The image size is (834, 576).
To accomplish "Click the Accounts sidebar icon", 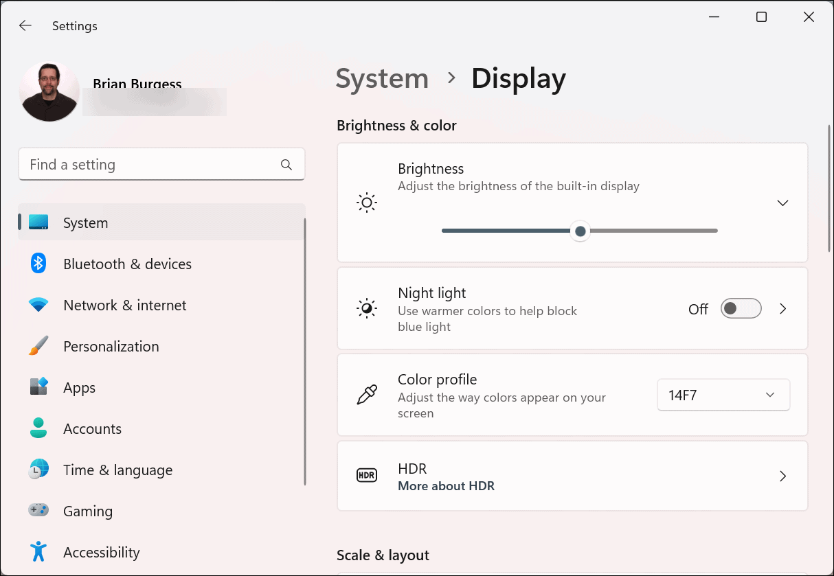I will pos(38,428).
